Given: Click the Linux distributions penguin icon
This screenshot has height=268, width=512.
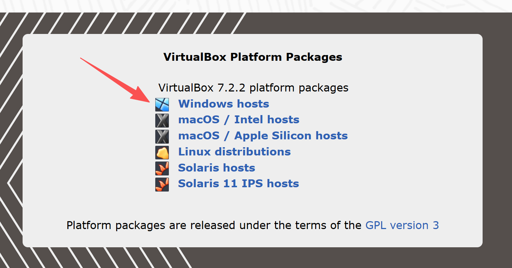Looking at the screenshot, I should pos(162,152).
